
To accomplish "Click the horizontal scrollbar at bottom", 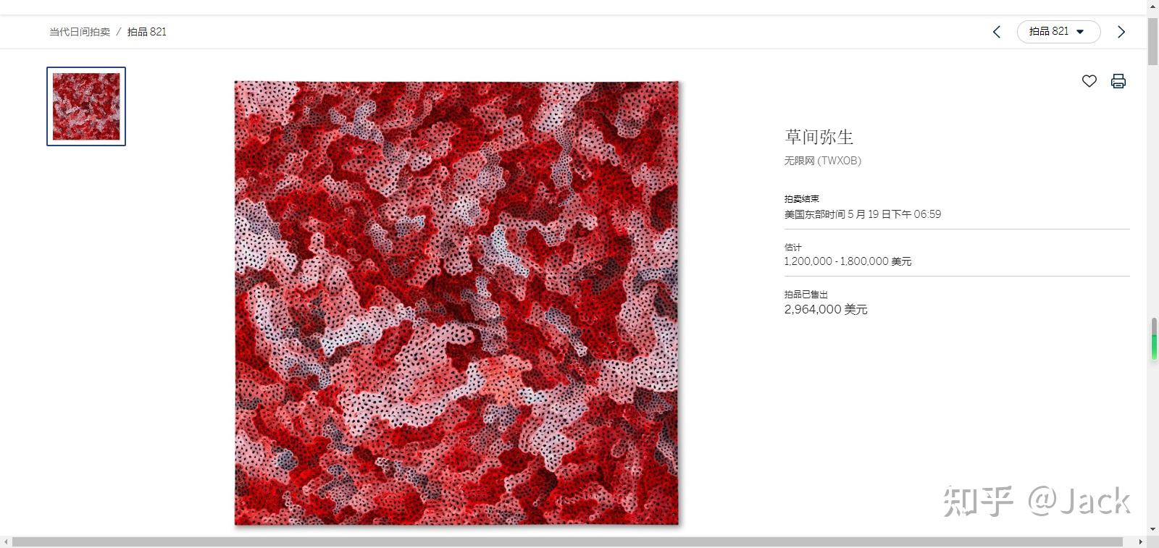I will click(567, 541).
